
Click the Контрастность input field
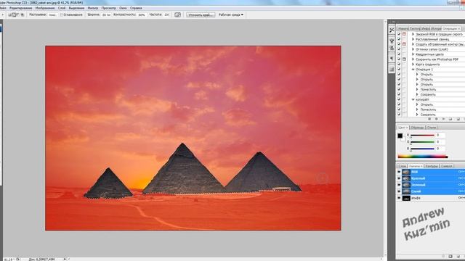(142, 14)
